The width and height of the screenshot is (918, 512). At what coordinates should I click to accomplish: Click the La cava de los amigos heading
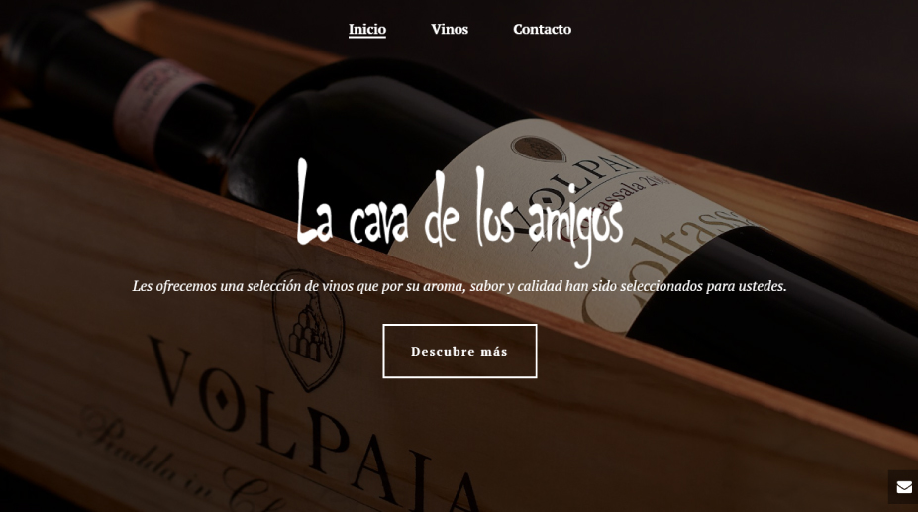pos(459,211)
